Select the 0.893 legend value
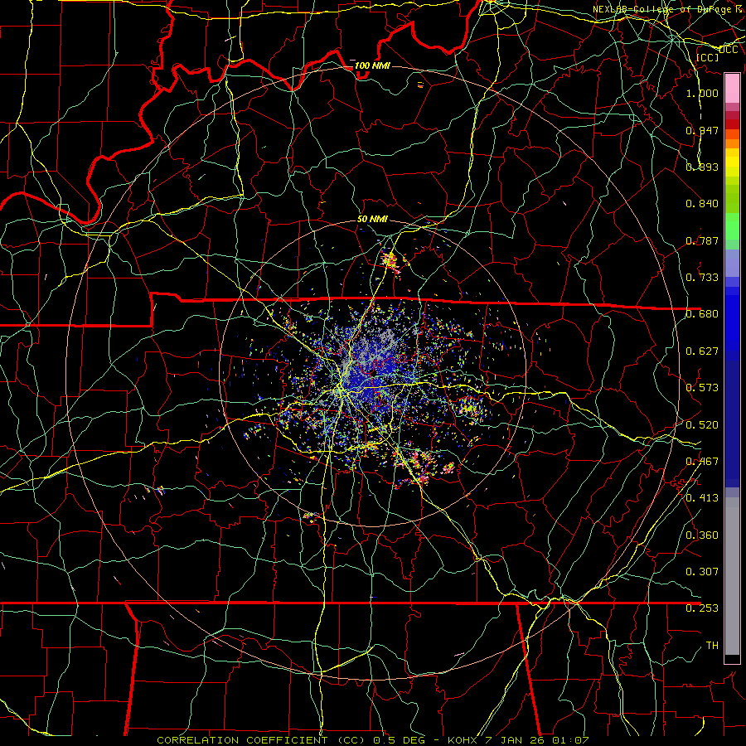The height and width of the screenshot is (746, 746). [x=702, y=167]
